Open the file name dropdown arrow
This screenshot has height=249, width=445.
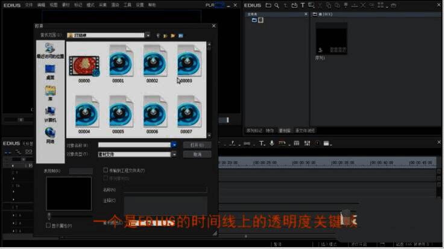174,145
